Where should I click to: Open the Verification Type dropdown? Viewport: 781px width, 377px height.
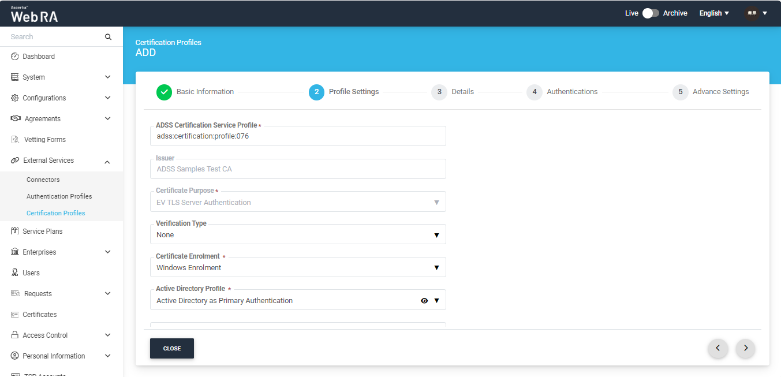coord(297,235)
